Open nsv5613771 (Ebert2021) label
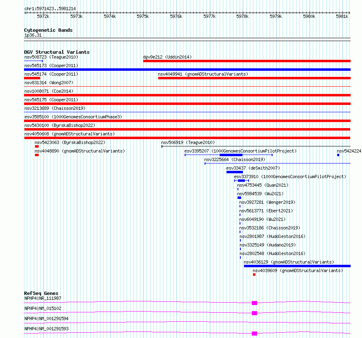Screen dimensions: 362x338 pos(266,211)
